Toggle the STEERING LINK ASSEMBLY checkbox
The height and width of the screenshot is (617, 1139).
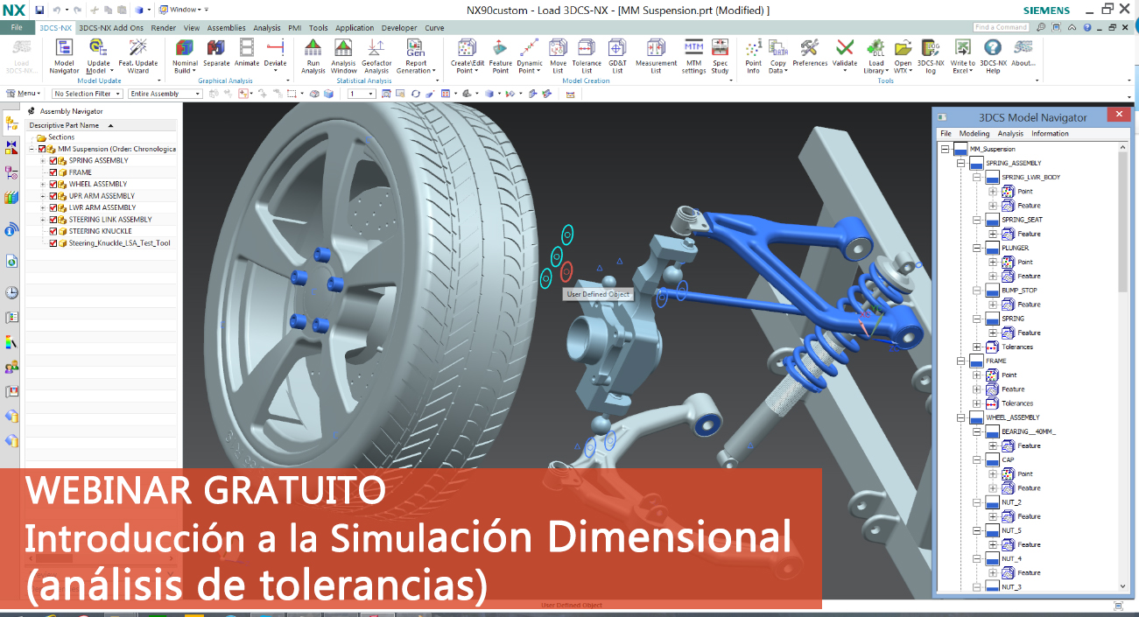pyautogui.click(x=53, y=220)
